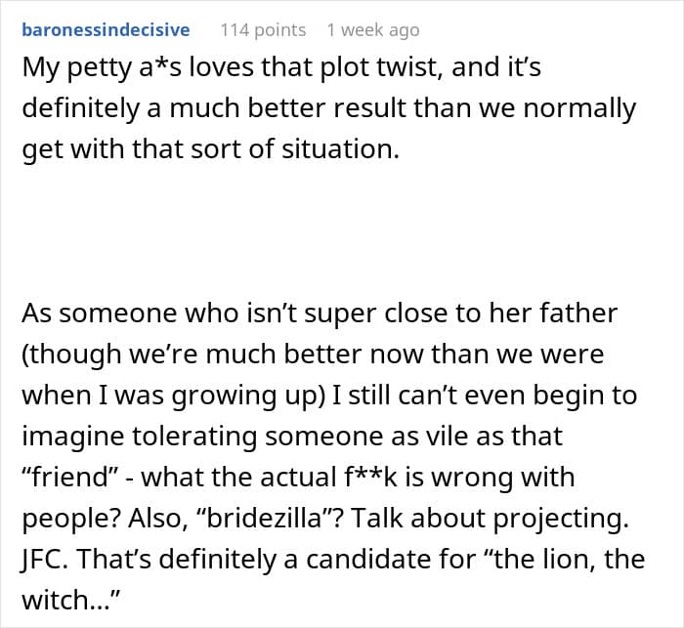
Task: Click the censored word 'f**k'
Action: pyautogui.click(x=370, y=477)
